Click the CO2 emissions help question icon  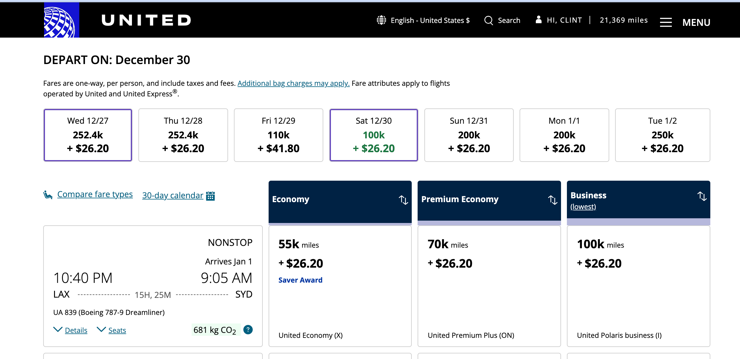248,330
